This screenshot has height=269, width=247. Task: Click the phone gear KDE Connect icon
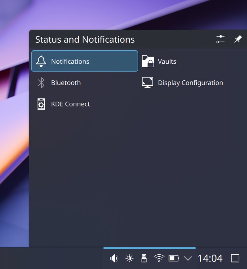point(41,104)
